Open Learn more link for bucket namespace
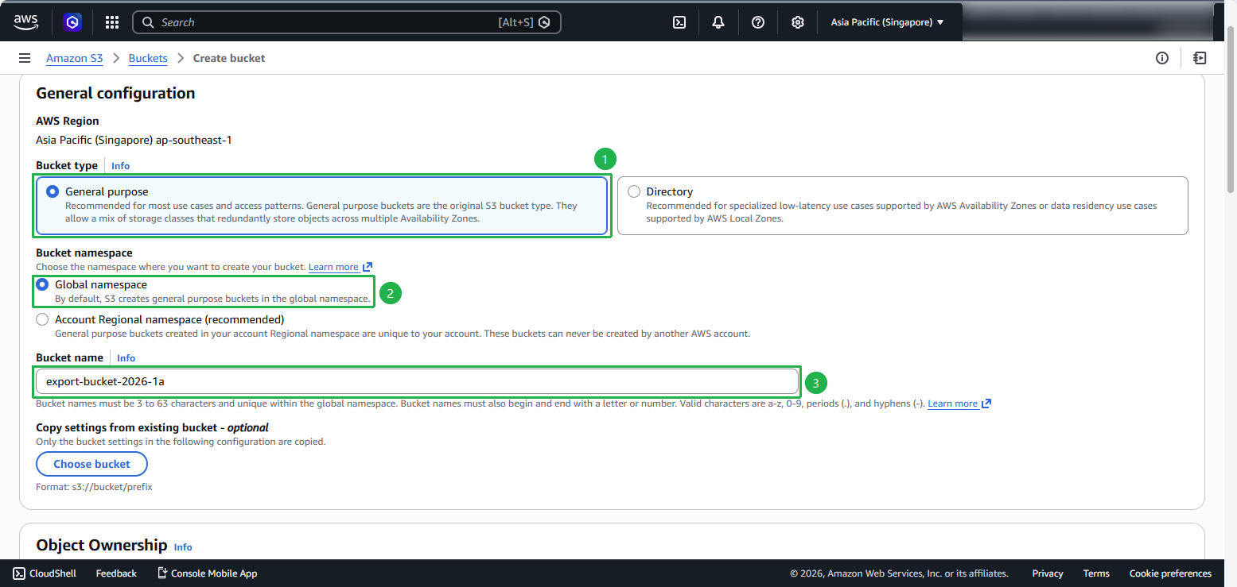Screen dimensions: 1237x587 click(340, 267)
